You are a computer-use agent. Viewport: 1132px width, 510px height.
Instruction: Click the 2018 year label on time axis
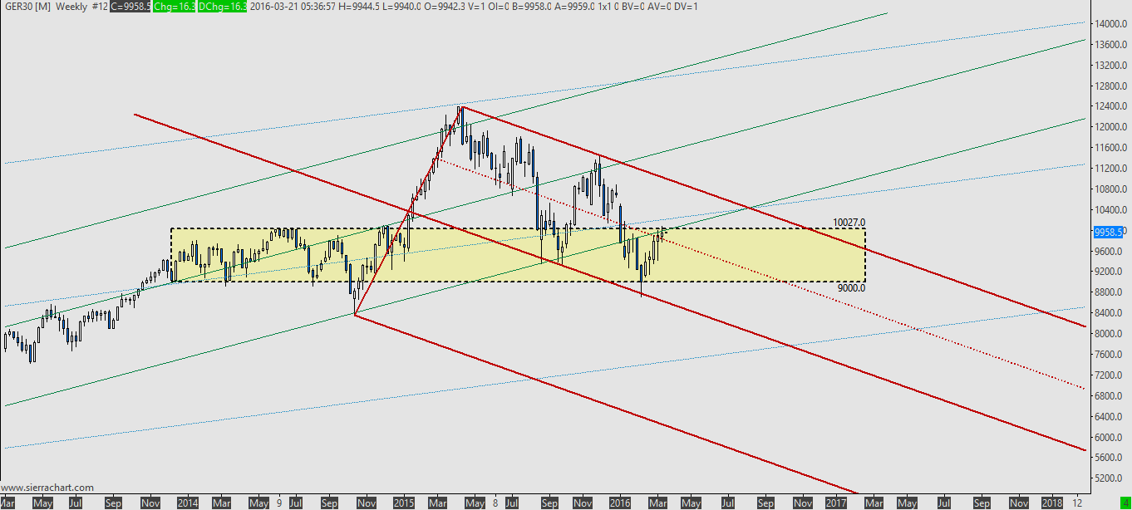click(x=1052, y=503)
